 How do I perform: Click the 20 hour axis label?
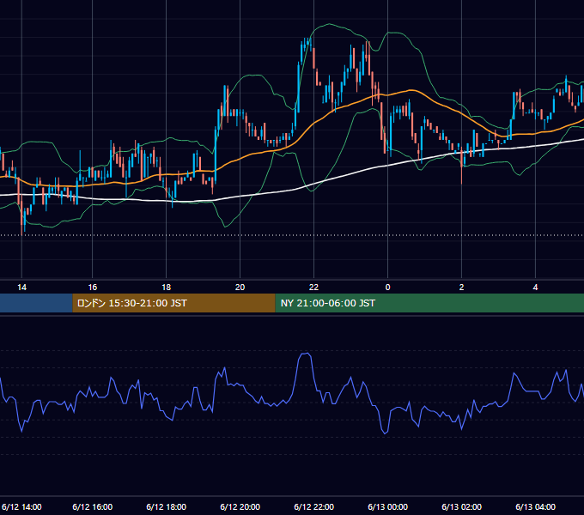coord(240,288)
